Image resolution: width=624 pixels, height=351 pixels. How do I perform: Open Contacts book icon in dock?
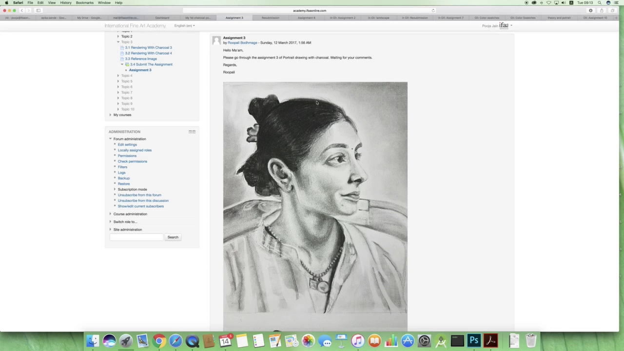[209, 341]
